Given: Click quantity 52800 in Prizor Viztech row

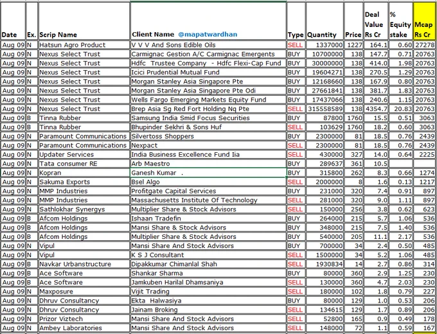Looking at the screenshot, I should (325, 319).
